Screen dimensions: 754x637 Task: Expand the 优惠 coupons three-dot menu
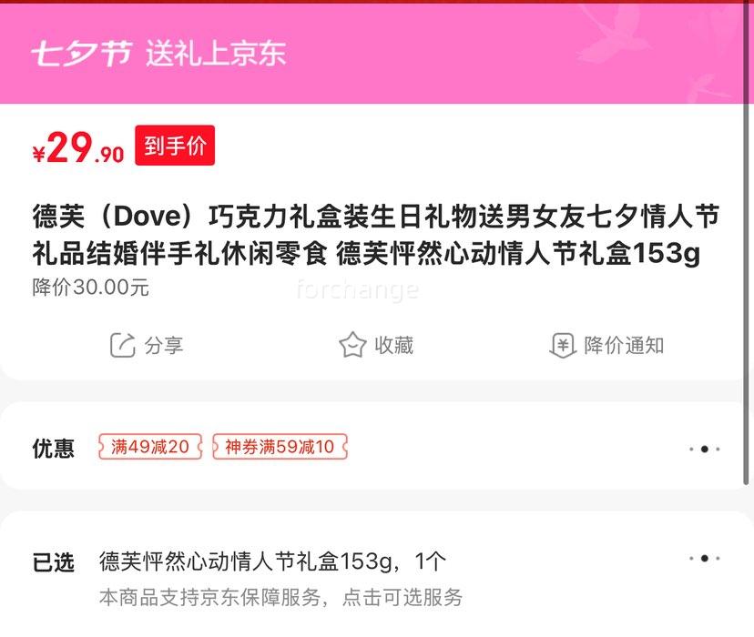(705, 450)
